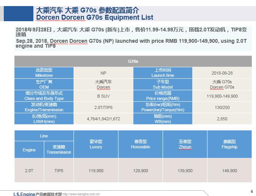Click the 'Power(kw)/Torque(Nm)' label cell

pyautogui.click(x=163, y=107)
